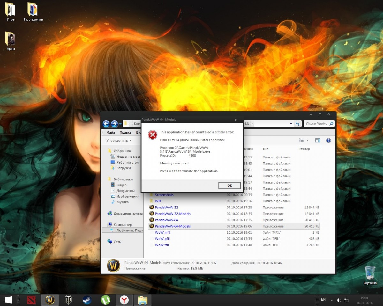The image size is (383, 306).
Task: Click the Explorer search field
Action: (x=316, y=124)
